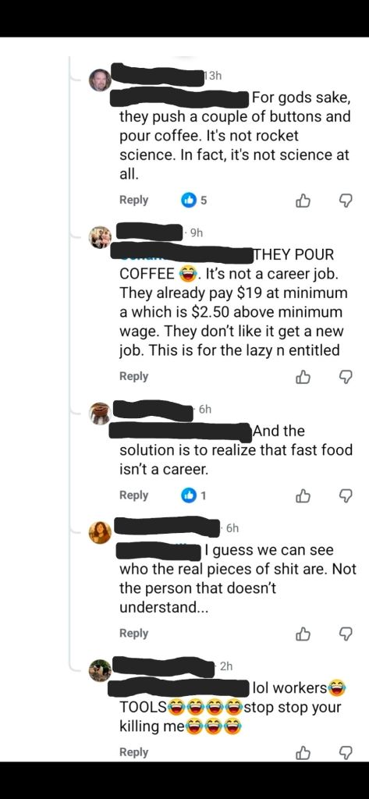Viewport: 369px width, 799px height.
Task: Like the "THEY POUR COFFEE" comment
Action: (x=303, y=377)
